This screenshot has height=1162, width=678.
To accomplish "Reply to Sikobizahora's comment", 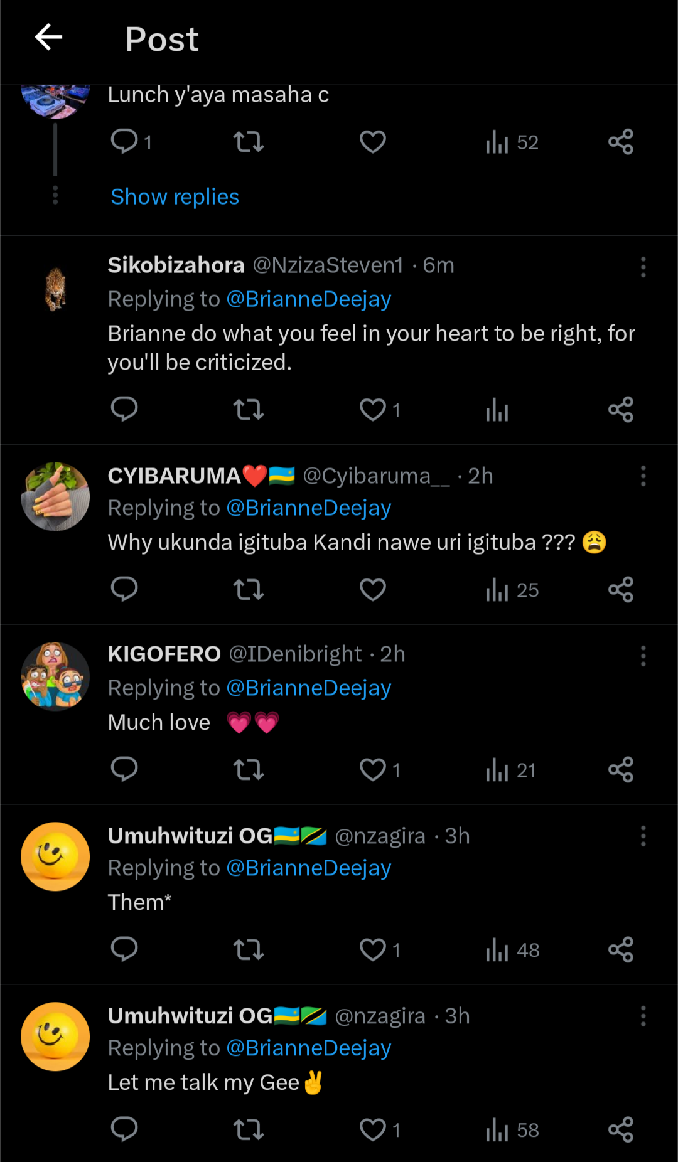I will click(124, 410).
